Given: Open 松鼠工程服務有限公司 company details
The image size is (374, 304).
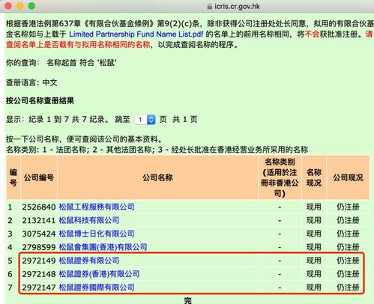Looking at the screenshot, I should [97, 207].
